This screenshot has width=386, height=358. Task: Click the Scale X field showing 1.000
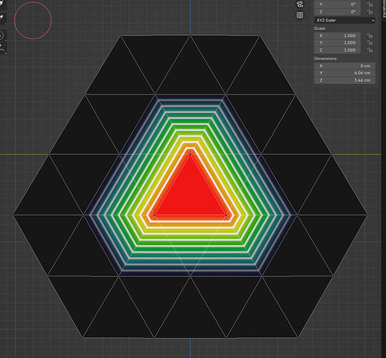[x=337, y=36]
